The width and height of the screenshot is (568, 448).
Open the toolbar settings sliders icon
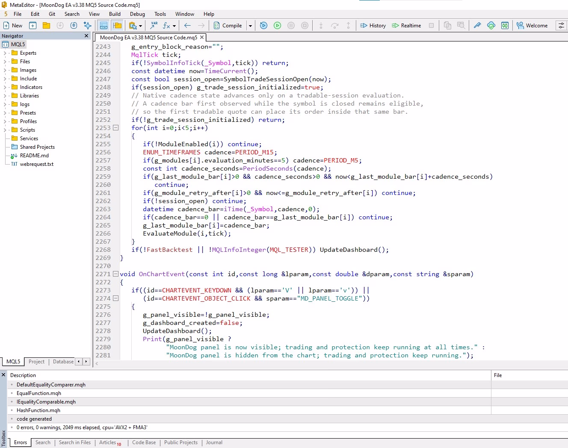click(561, 26)
